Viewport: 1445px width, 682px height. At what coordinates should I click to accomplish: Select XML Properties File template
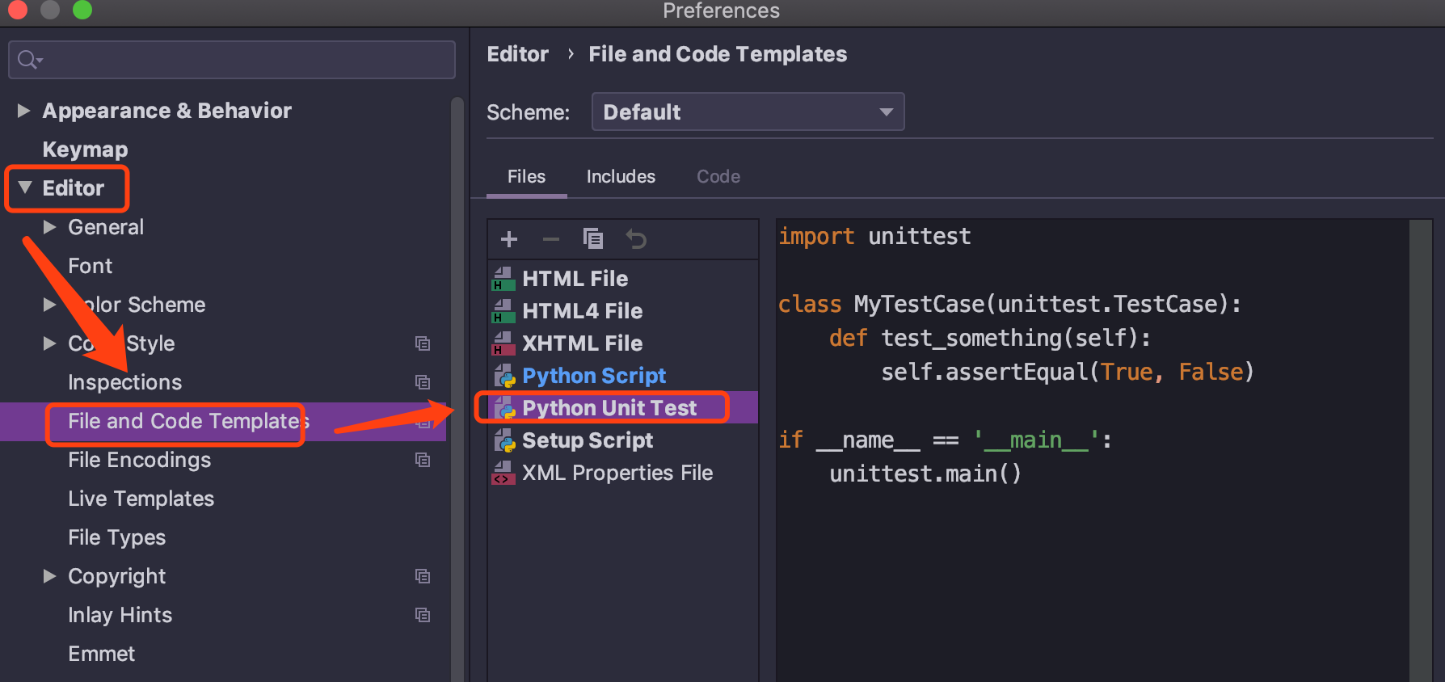tap(617, 473)
